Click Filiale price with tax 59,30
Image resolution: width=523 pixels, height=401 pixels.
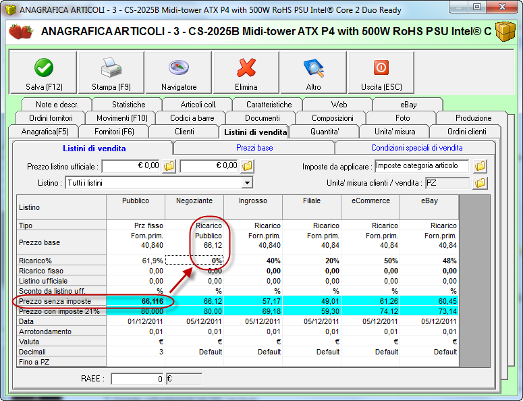(312, 311)
